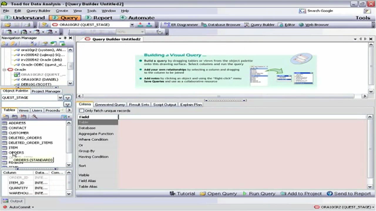Image resolution: width=376 pixels, height=211 pixels.
Task: Open the document tab list arrow at right
Action: (x=355, y=39)
